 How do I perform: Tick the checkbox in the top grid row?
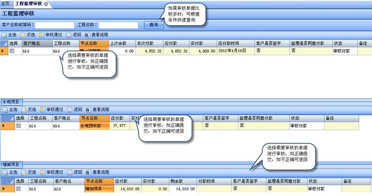pos(12,51)
